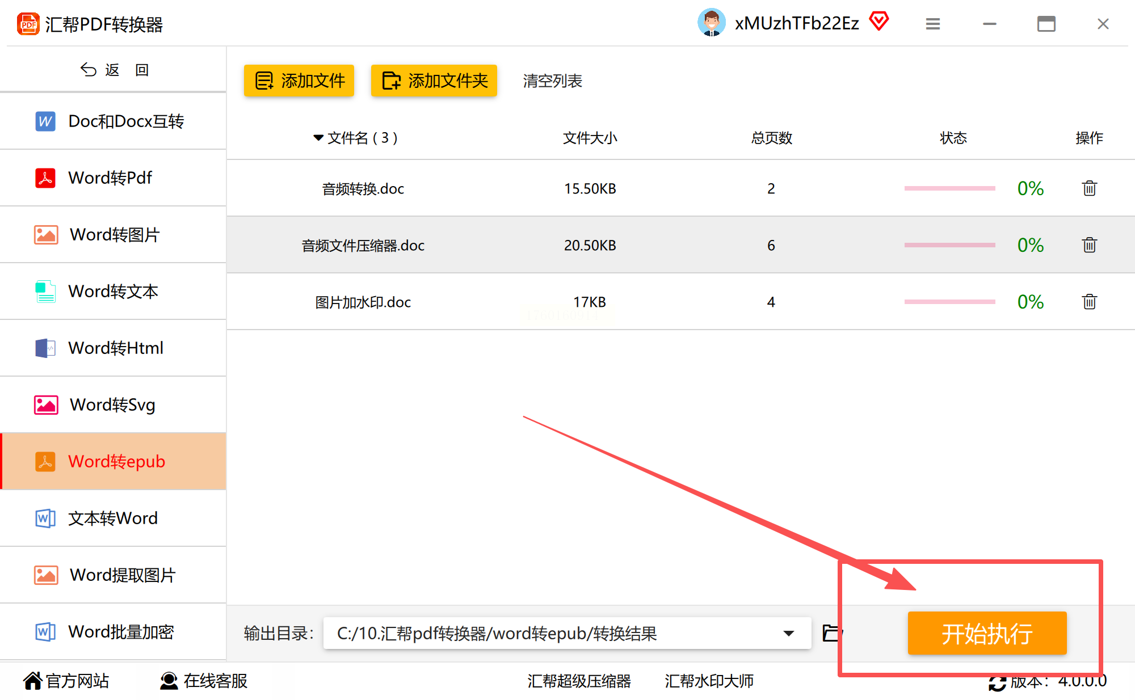
Task: Click progress bar of 音频转换.doc
Action: (949, 188)
